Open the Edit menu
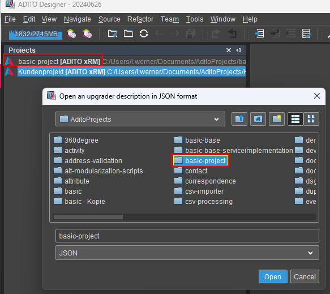This screenshot has height=294, width=330. point(29,19)
